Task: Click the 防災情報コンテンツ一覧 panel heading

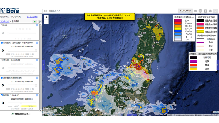Action: click(x=11, y=17)
